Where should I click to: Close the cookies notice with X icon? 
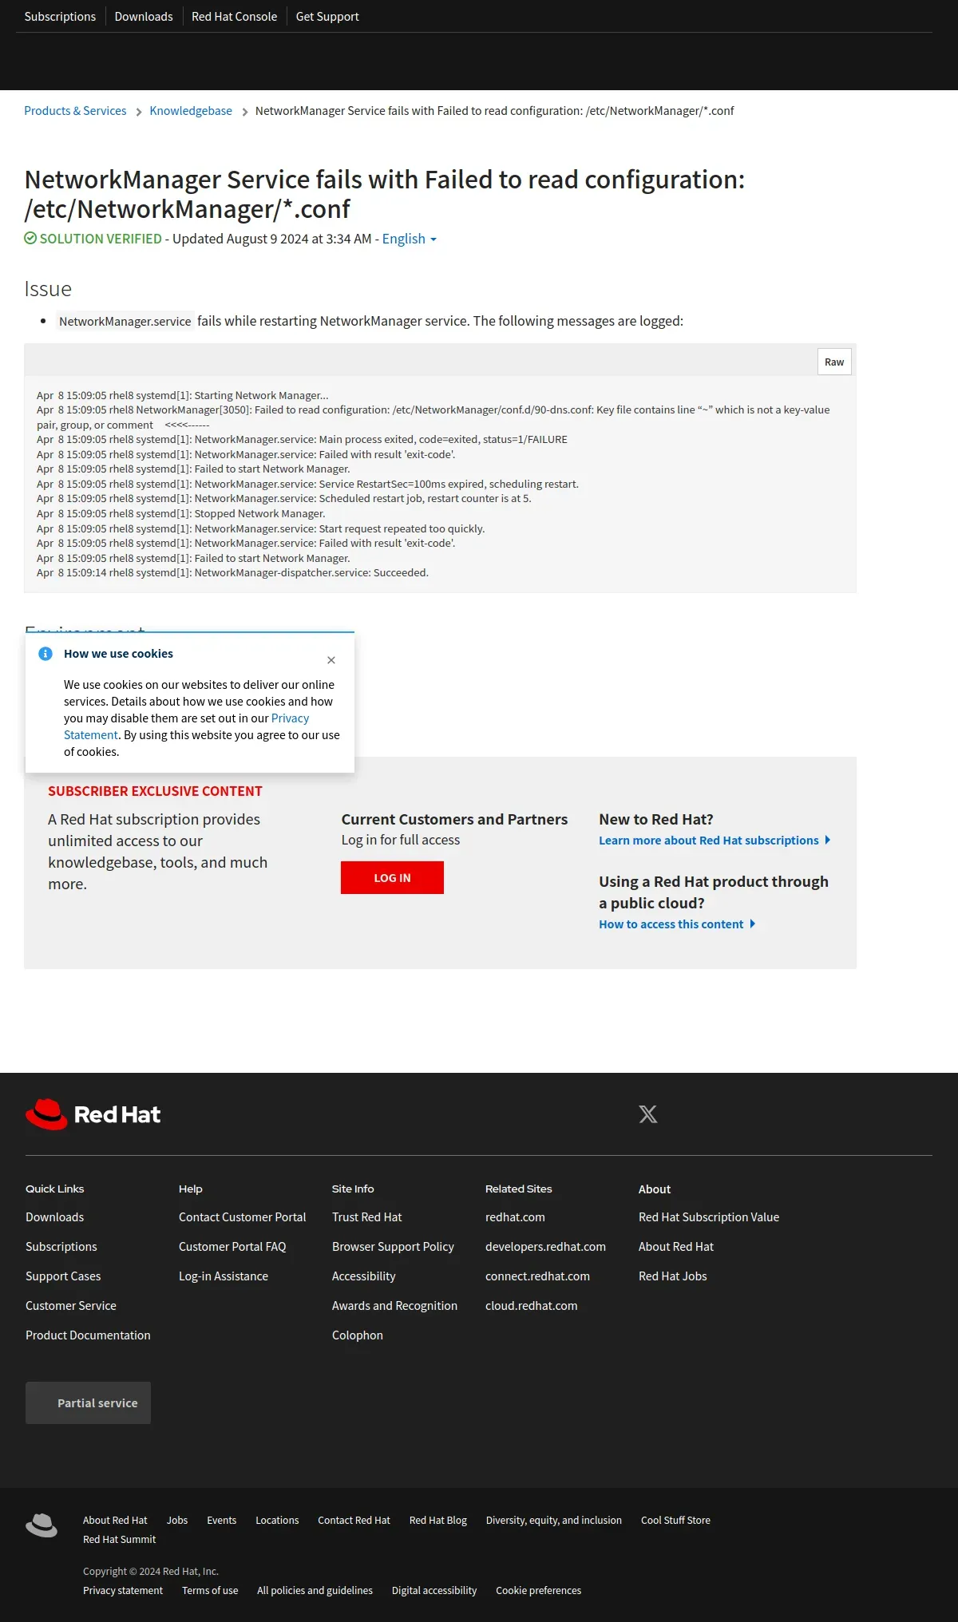point(331,660)
